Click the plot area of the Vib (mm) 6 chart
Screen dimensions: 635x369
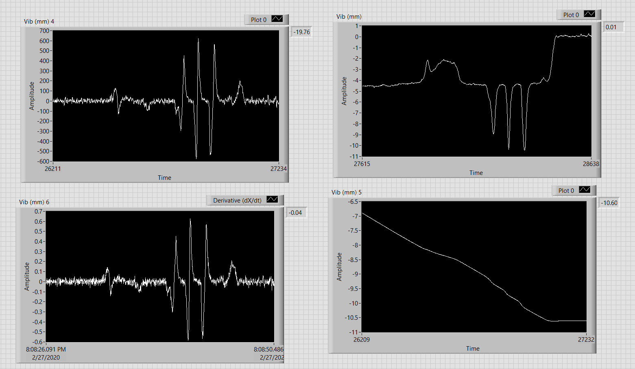pyautogui.click(x=160, y=277)
